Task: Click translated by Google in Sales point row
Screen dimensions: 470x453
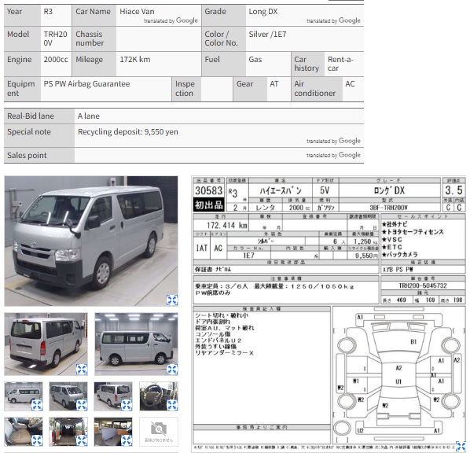Action: (x=333, y=155)
